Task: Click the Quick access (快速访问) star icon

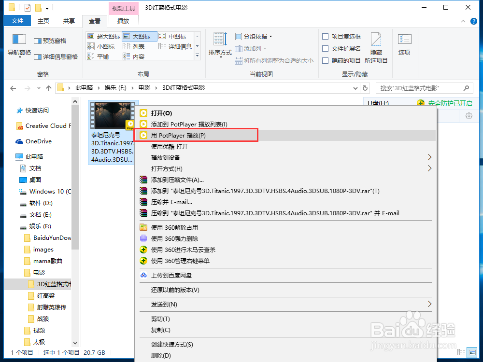Action: click(20, 111)
